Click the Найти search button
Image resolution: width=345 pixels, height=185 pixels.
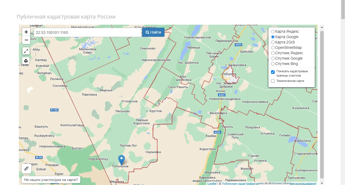(153, 32)
